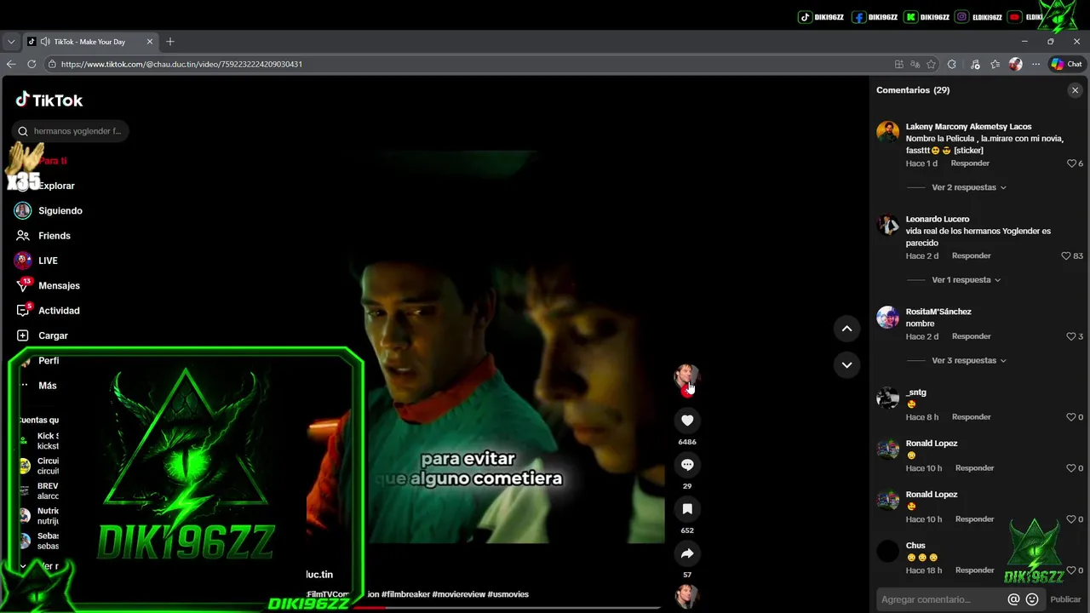Reply to _sntg's comment
Screen dimensions: 1090x613
(971, 417)
